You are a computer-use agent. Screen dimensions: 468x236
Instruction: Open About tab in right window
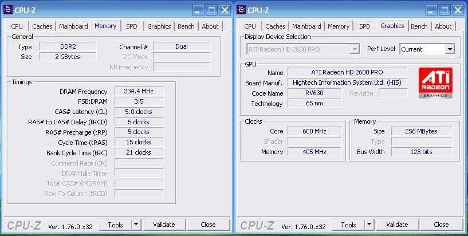[443, 26]
